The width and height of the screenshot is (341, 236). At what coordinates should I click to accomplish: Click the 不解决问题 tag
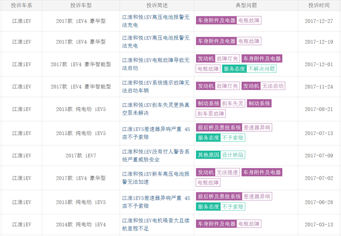[261, 69]
